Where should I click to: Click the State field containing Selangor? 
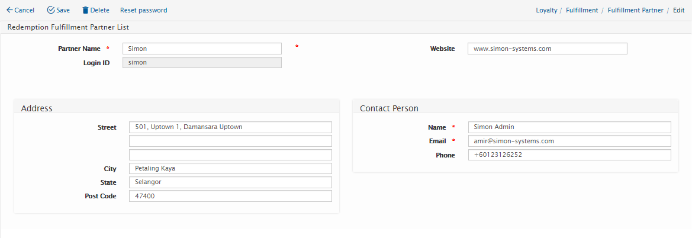pyautogui.click(x=230, y=182)
